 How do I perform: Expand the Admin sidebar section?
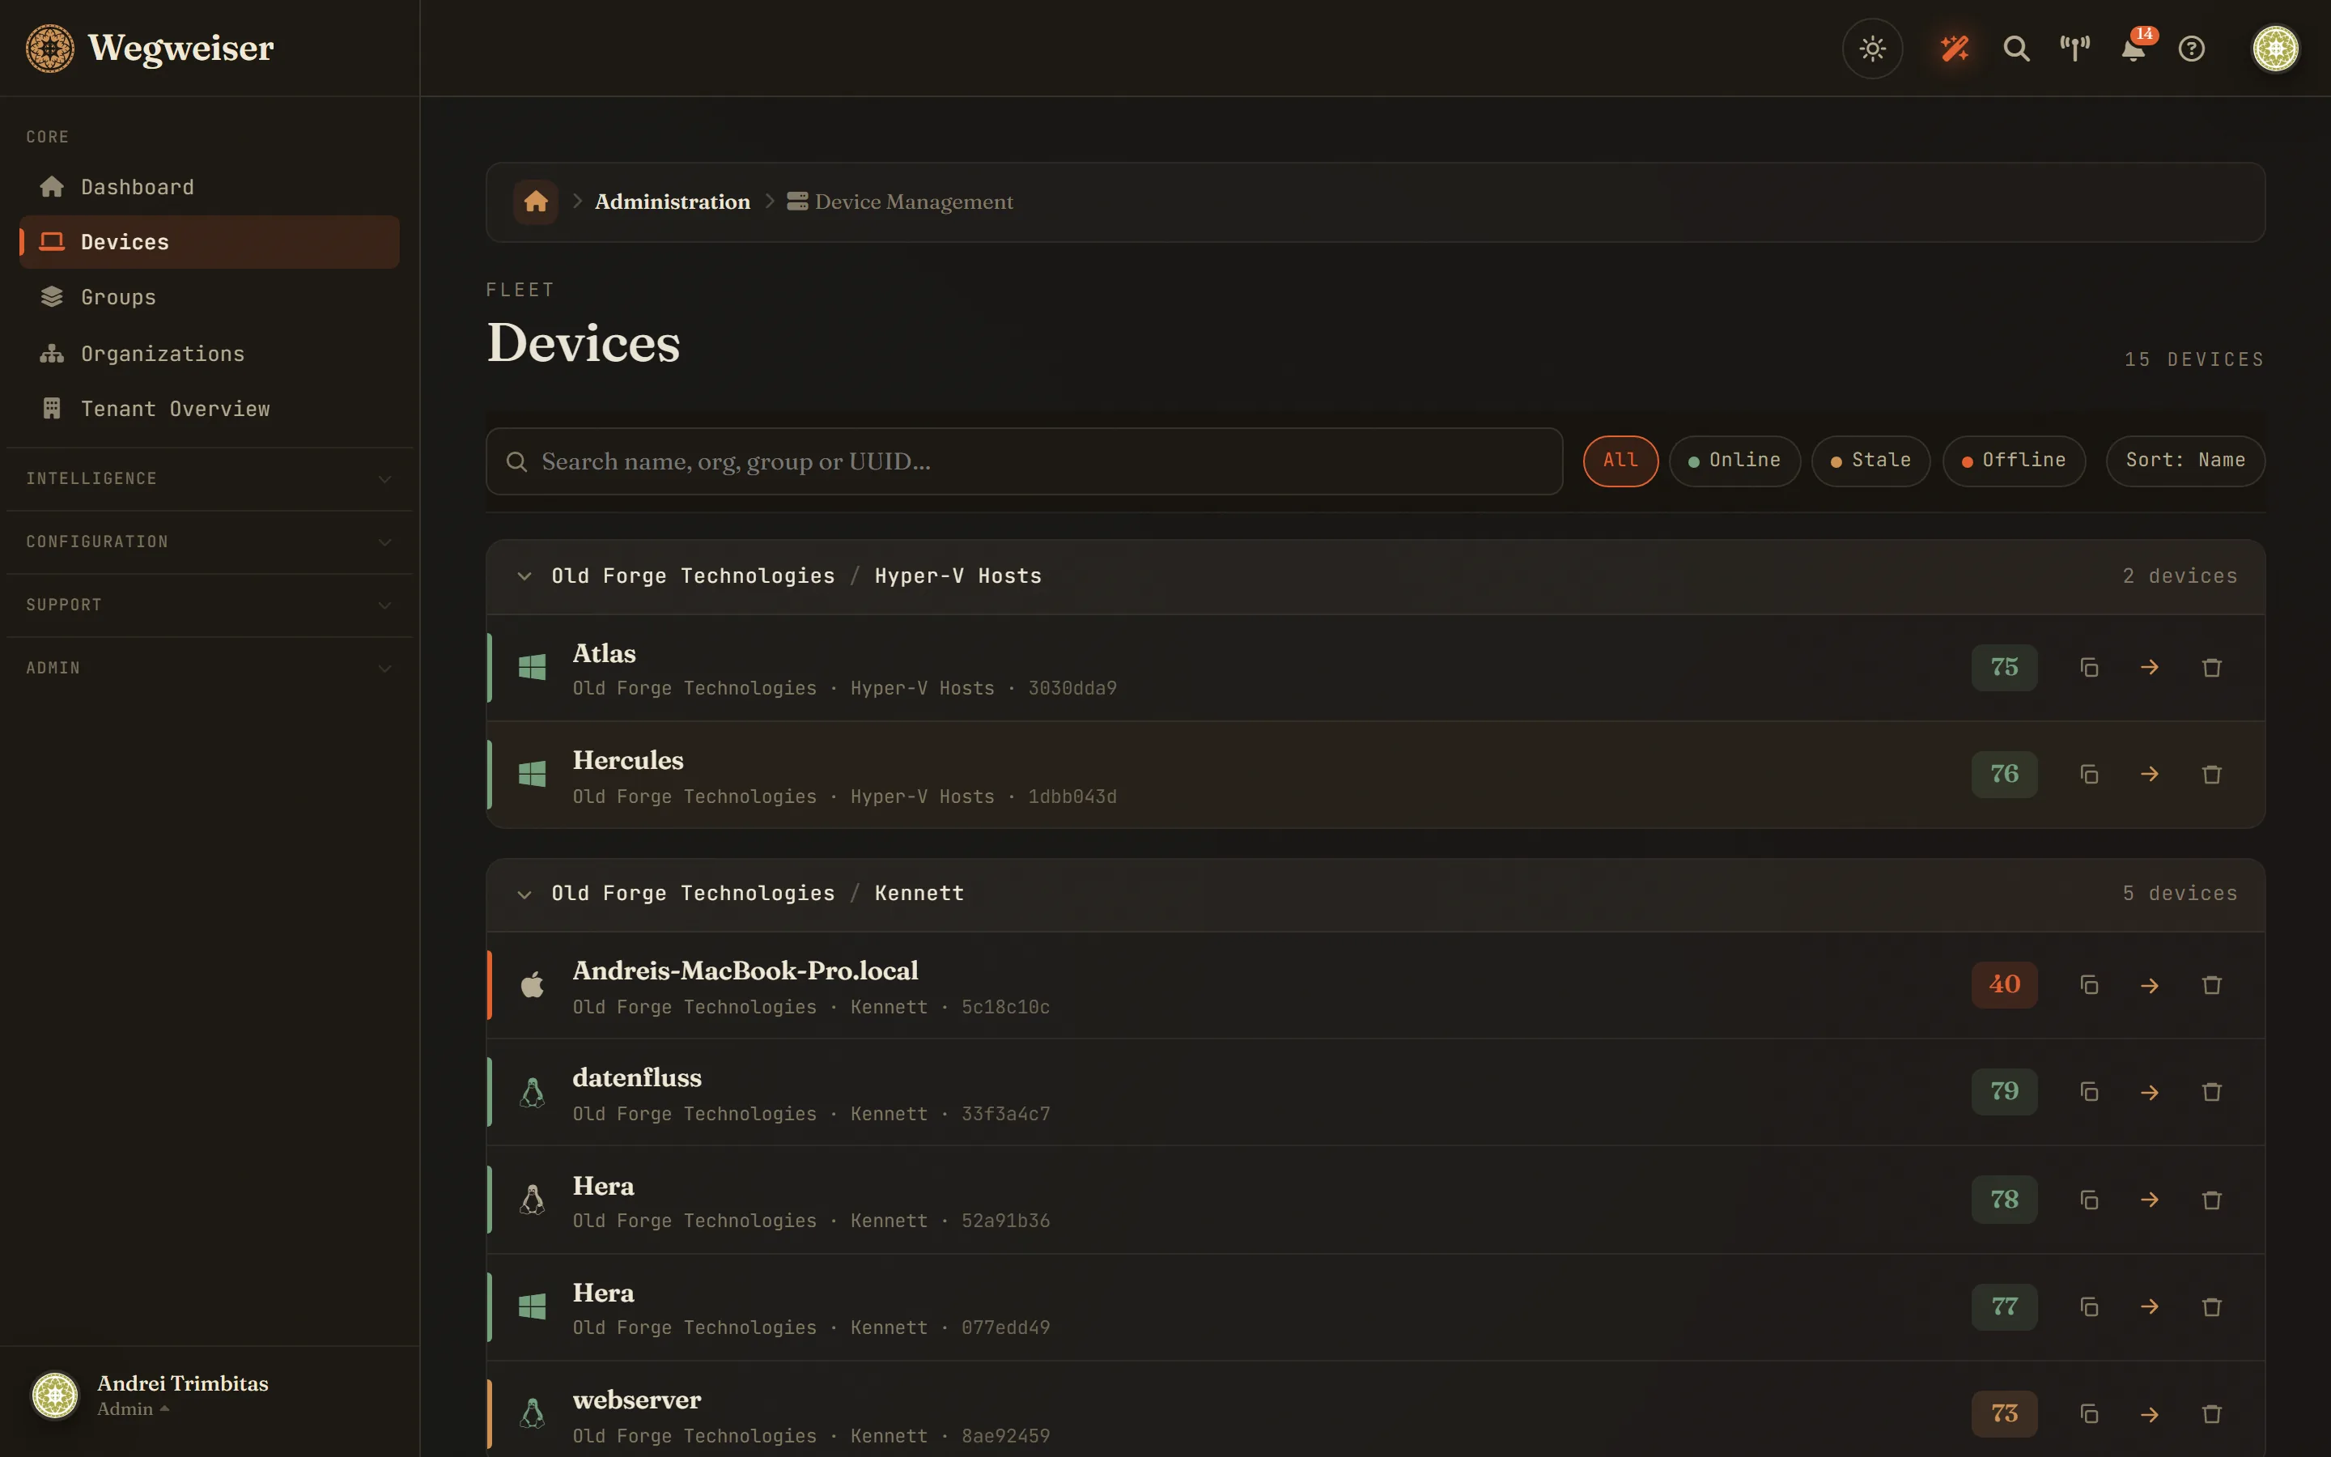click(209, 668)
